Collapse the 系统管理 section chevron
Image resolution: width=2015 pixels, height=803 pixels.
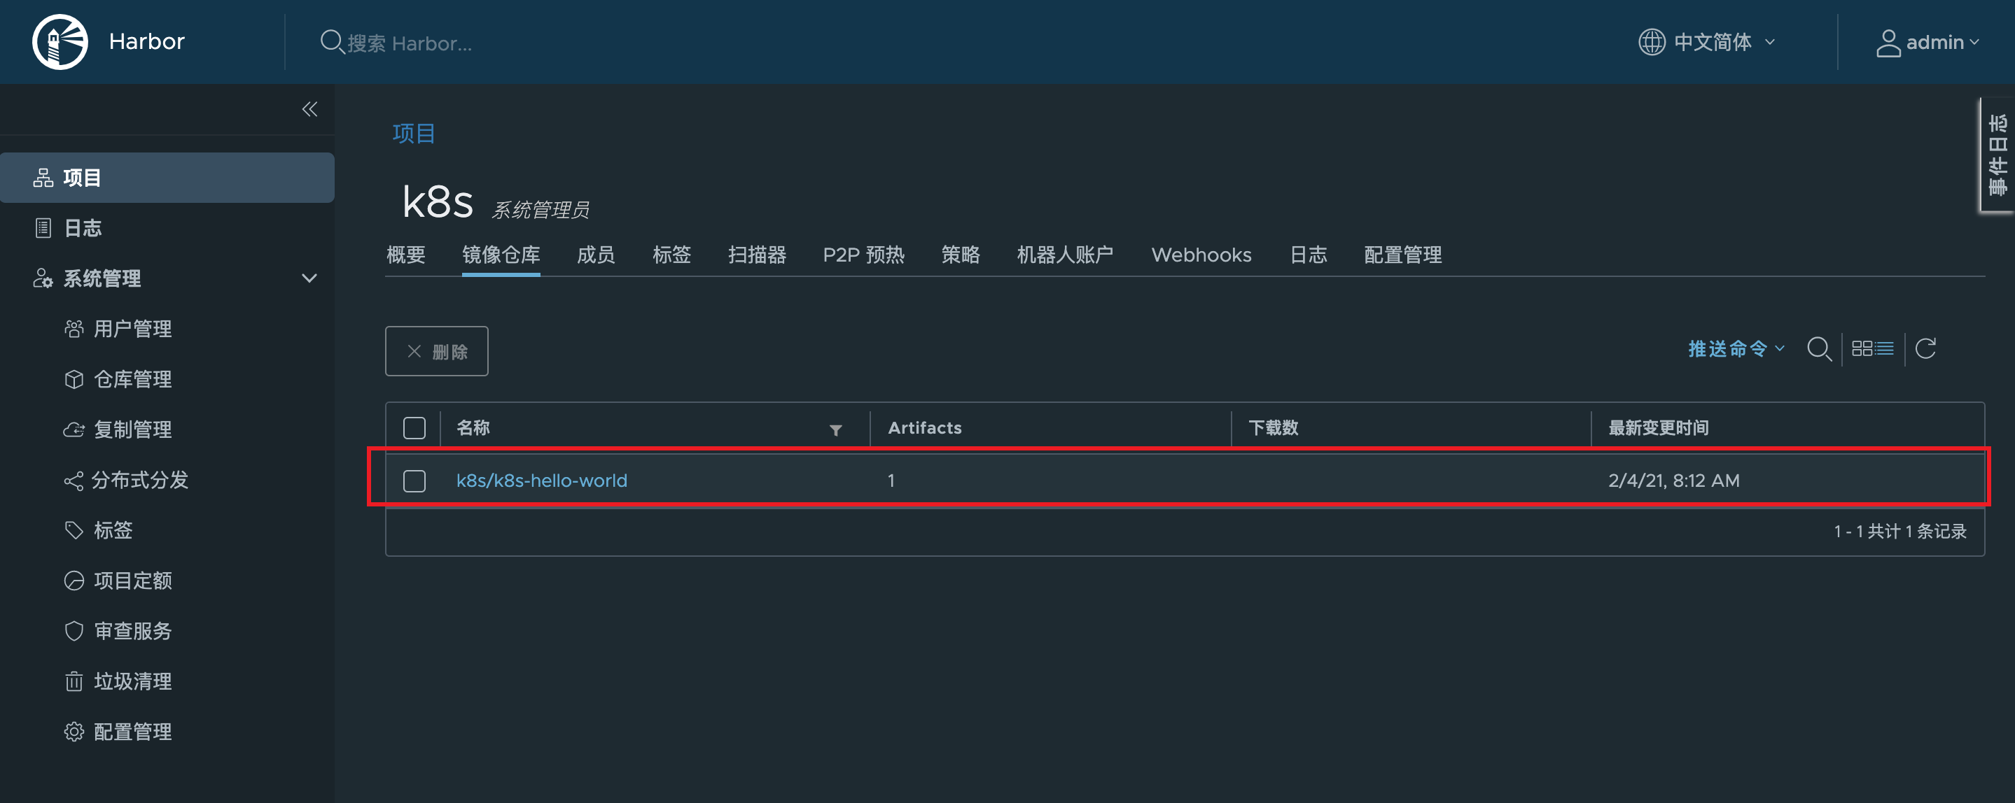tap(309, 278)
